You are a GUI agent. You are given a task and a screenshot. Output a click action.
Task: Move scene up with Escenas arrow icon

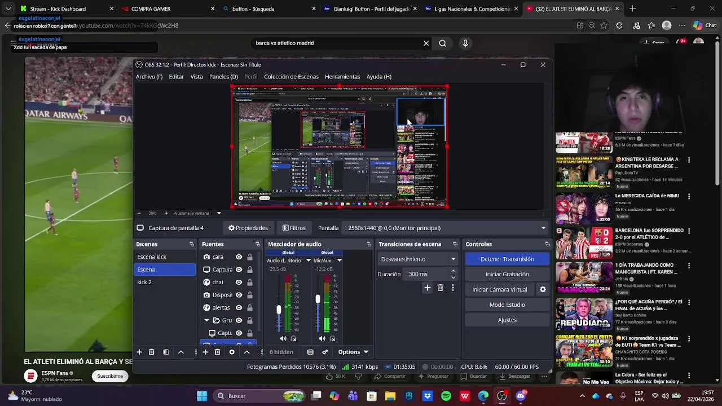coord(181,352)
